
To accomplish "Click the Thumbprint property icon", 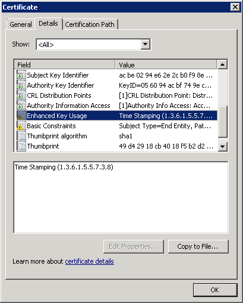I will point(21,146).
